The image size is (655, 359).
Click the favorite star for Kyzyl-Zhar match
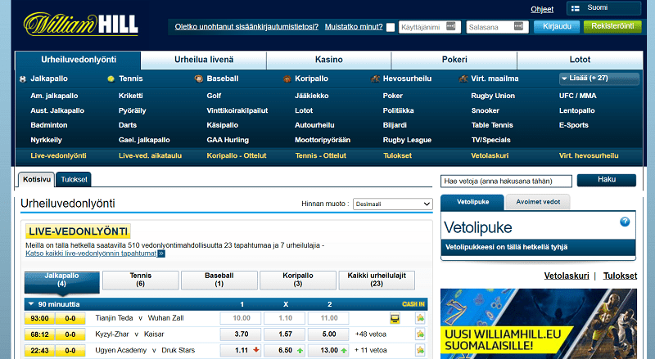(x=420, y=334)
